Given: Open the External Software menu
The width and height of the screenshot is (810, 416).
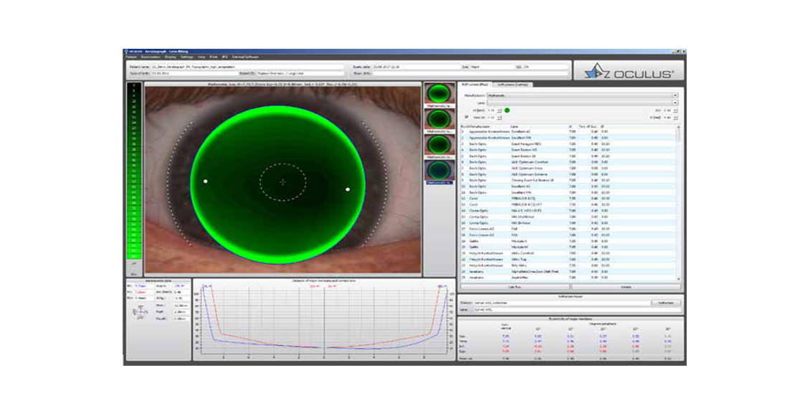Looking at the screenshot, I should coord(245,57).
